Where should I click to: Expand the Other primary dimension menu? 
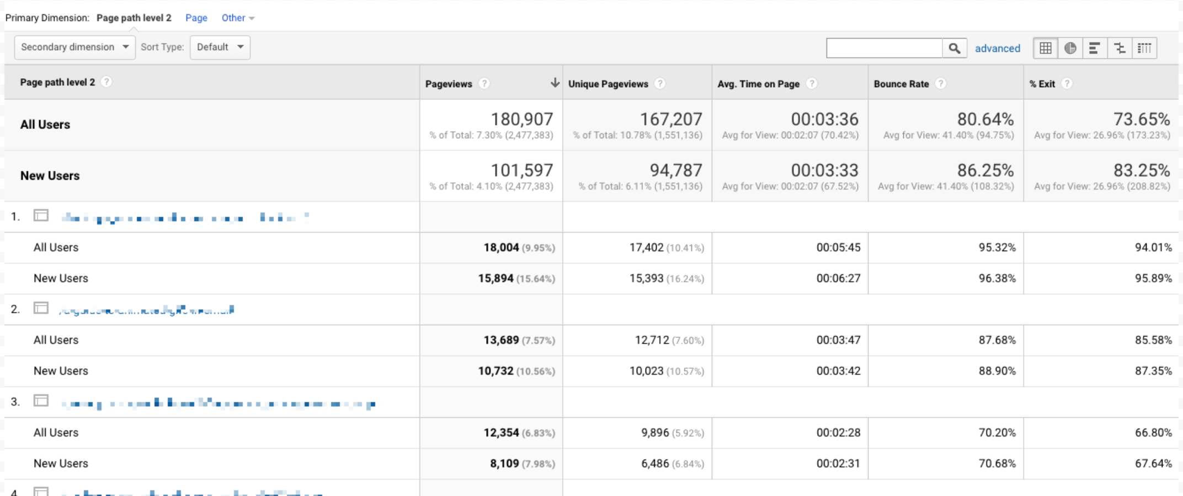pyautogui.click(x=238, y=18)
